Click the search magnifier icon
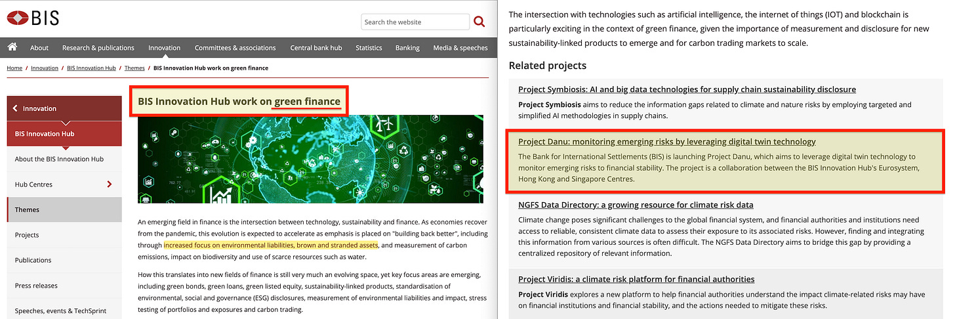The height and width of the screenshot is (319, 955). coord(479,22)
